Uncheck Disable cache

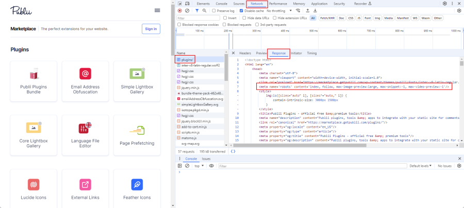coord(241,11)
